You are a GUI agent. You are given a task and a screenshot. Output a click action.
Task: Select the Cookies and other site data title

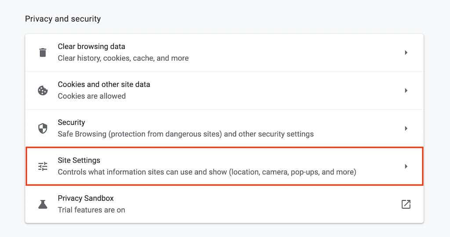click(104, 85)
